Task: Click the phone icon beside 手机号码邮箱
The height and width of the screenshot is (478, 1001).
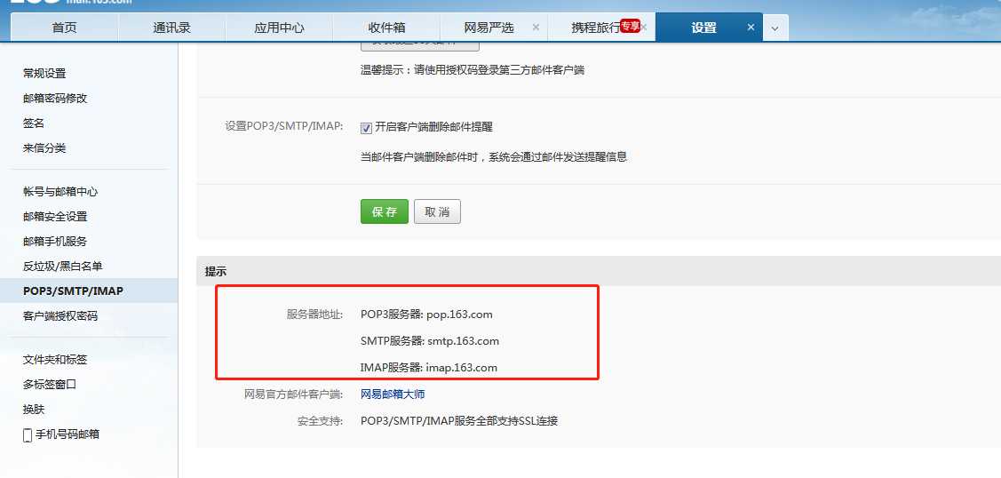Action: [x=28, y=435]
